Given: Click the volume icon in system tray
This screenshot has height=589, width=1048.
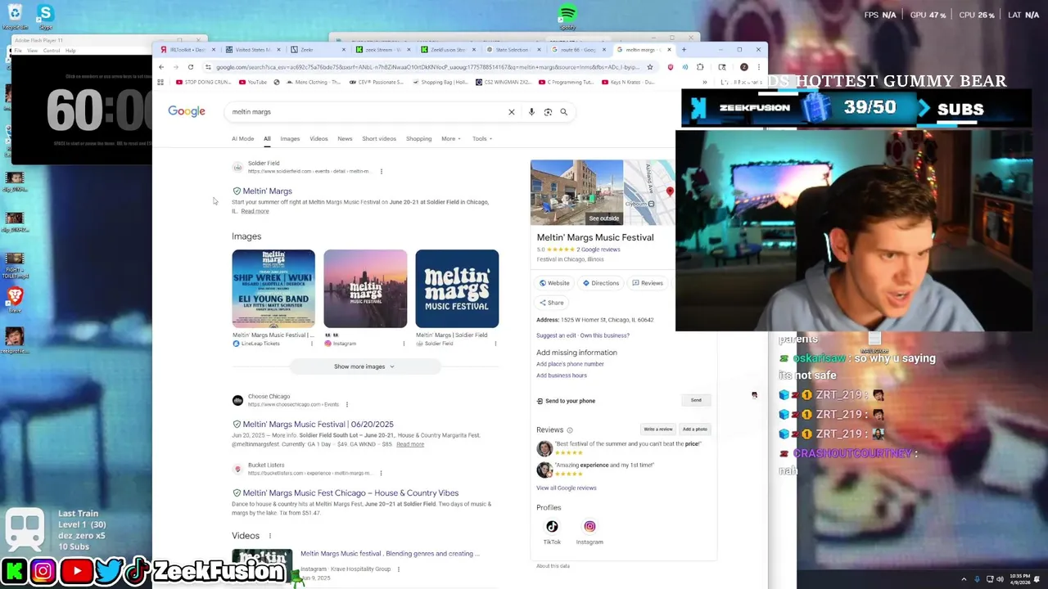Looking at the screenshot, I should tap(1000, 579).
